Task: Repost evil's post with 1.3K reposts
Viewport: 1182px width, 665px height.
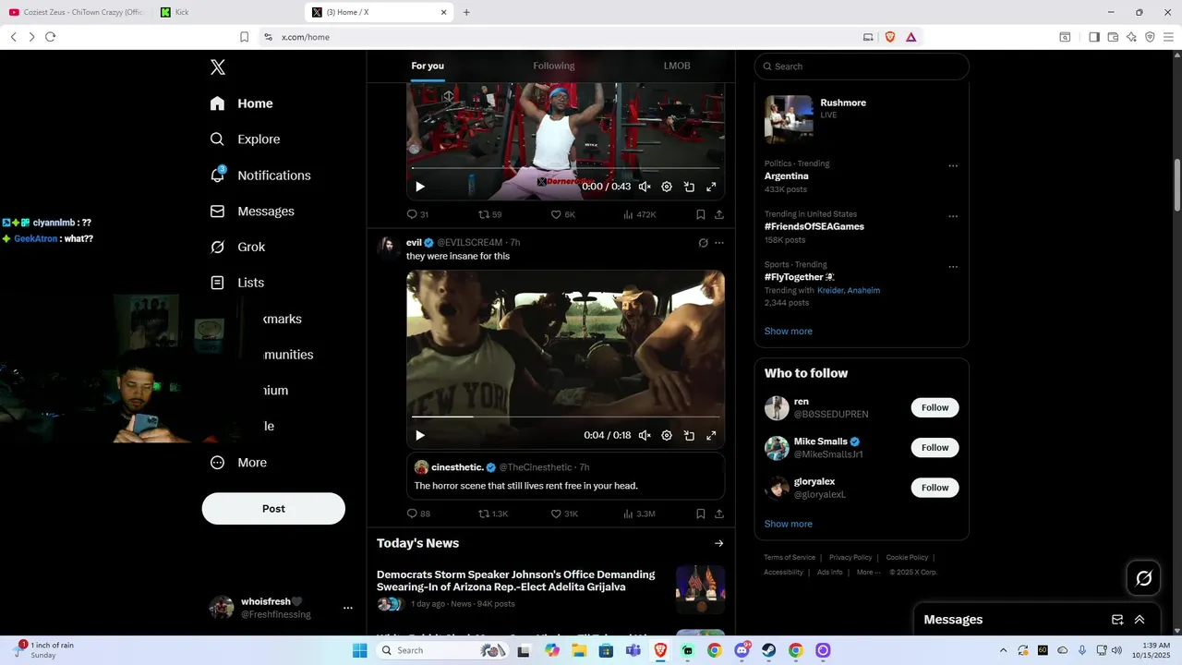Action: (493, 514)
